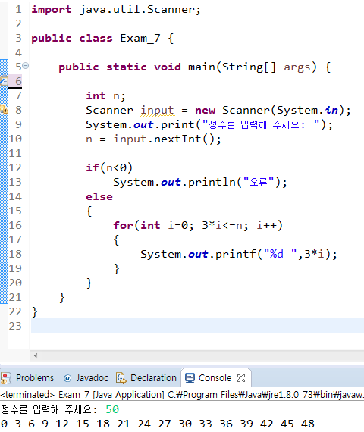Click class name 'Exam_7' on line 3

click(140, 39)
